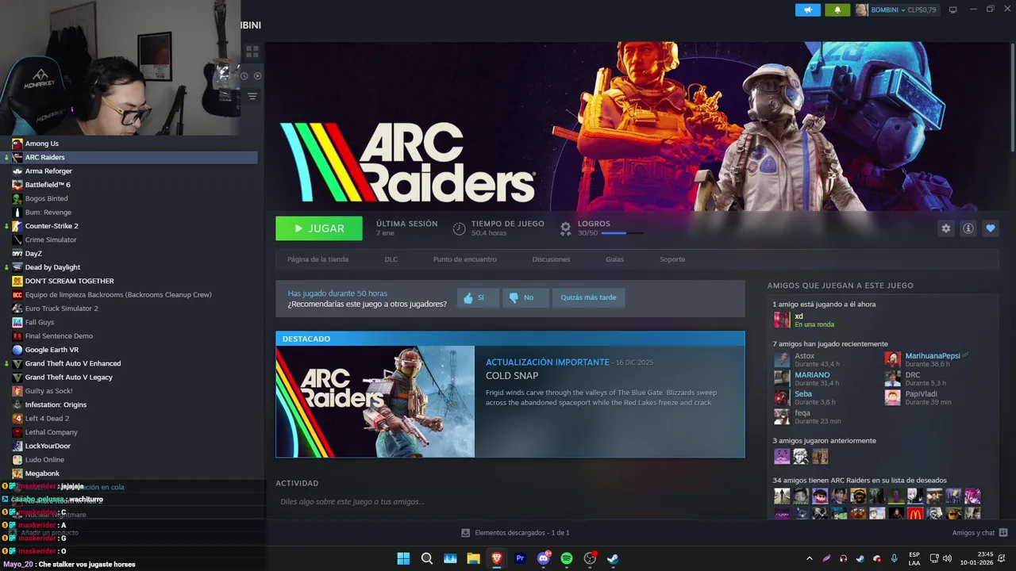Open friend xd playing in a round
Viewport: 1016px width, 571px height.
pyautogui.click(x=804, y=320)
